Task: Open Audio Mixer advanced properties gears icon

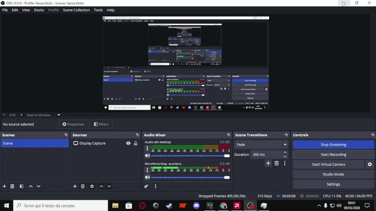Action: 146,186
